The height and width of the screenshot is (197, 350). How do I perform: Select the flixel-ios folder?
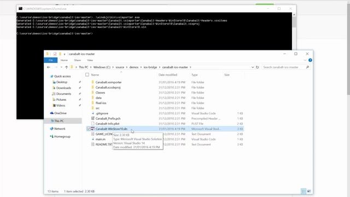coord(101,103)
